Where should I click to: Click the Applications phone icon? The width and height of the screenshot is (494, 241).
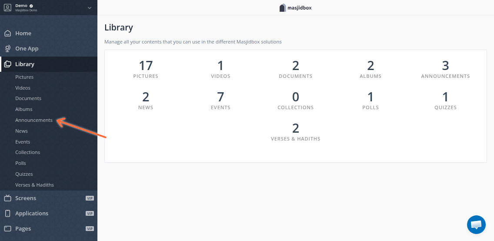[7, 214]
